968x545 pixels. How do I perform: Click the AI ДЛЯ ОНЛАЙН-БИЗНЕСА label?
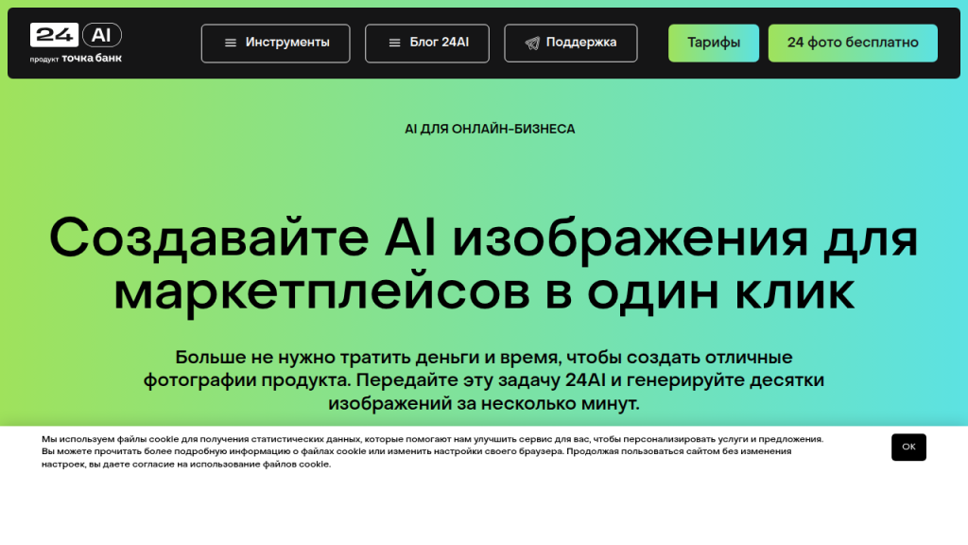coord(490,129)
